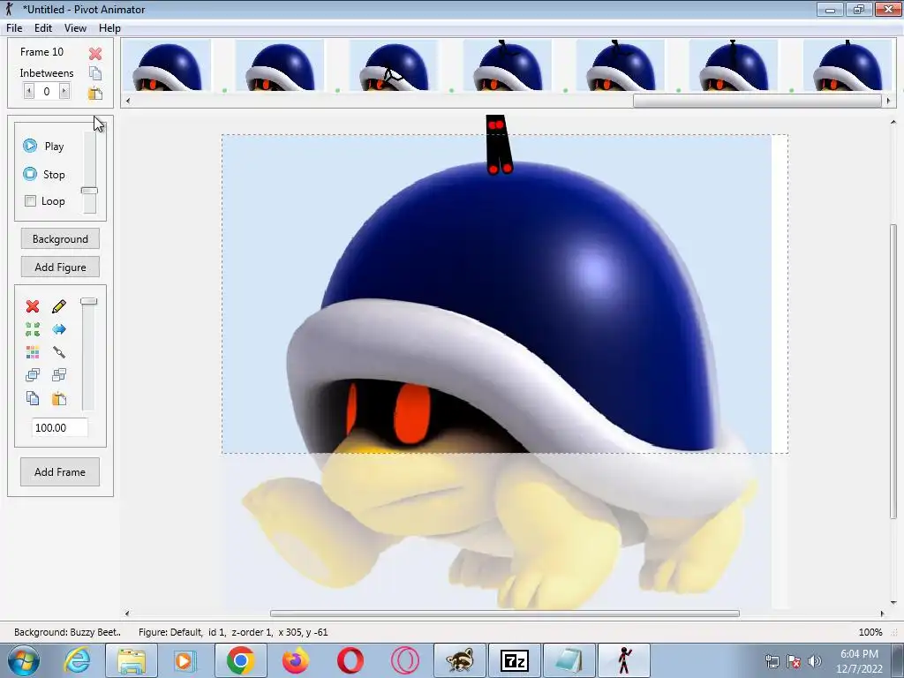Image resolution: width=904 pixels, height=678 pixels.
Task: Launch Internet Explorer from the taskbar
Action: point(78,660)
